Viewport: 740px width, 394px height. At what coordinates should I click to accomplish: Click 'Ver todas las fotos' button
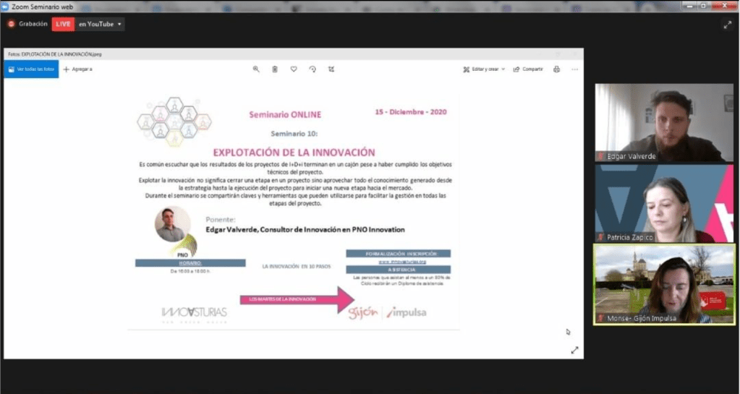coord(31,69)
